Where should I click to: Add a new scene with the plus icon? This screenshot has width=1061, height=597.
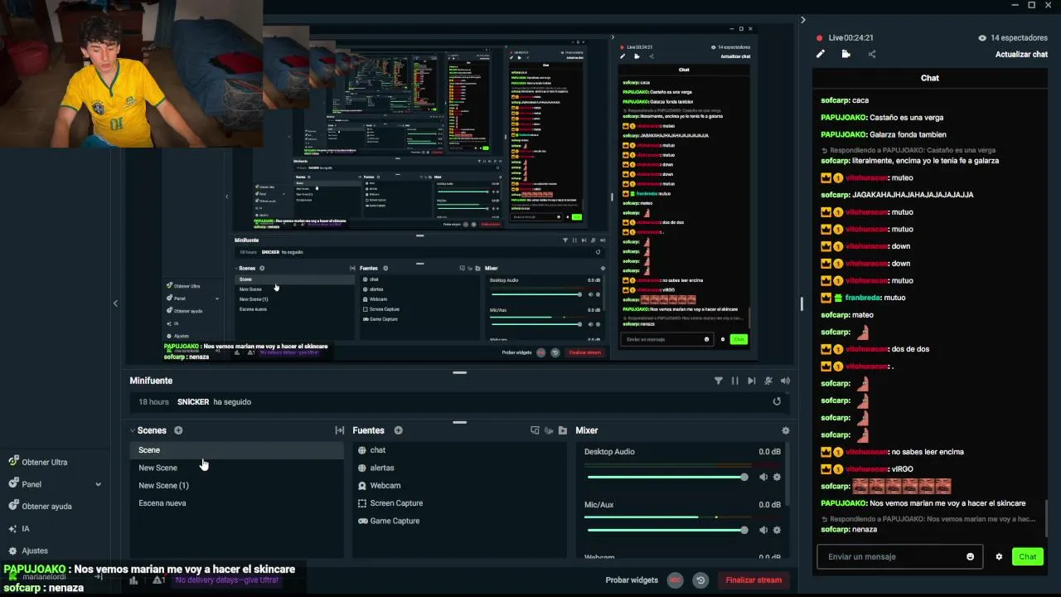178,430
